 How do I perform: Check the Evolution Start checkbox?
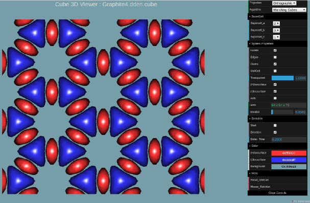[x=275, y=125]
